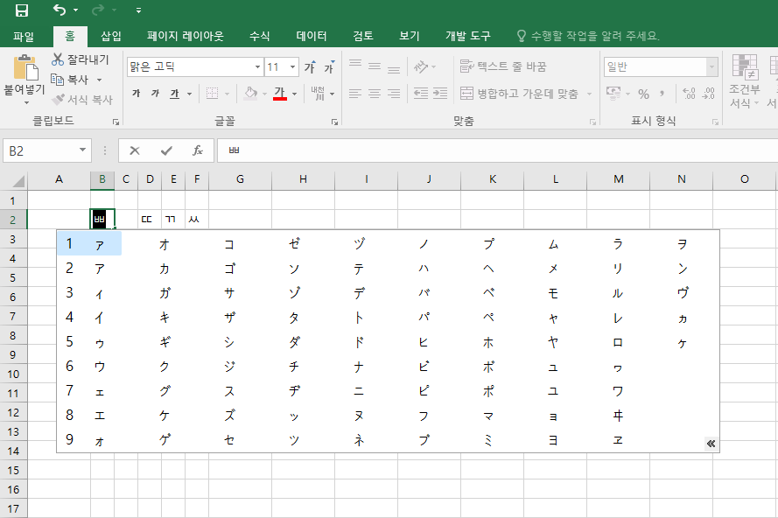The height and width of the screenshot is (518, 778).
Task: Open the 파일 tab
Action: [24, 36]
